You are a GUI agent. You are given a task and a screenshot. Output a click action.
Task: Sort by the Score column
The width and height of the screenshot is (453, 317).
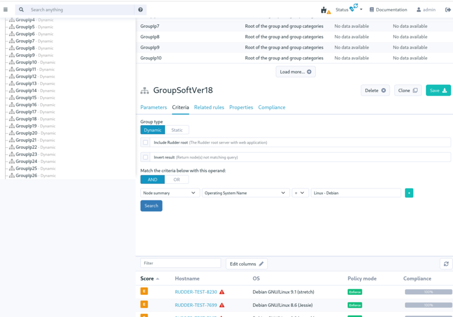[x=149, y=279]
